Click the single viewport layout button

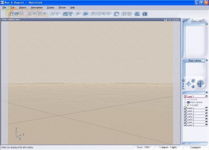117,14
